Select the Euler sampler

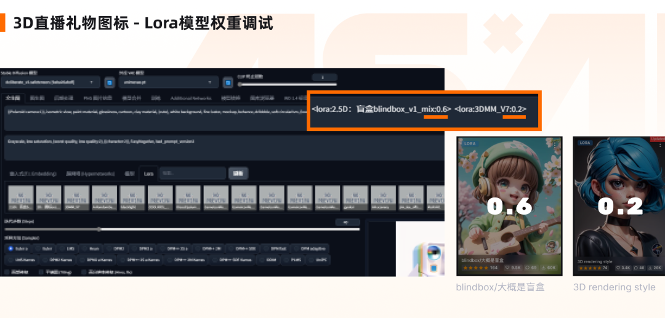43,248
